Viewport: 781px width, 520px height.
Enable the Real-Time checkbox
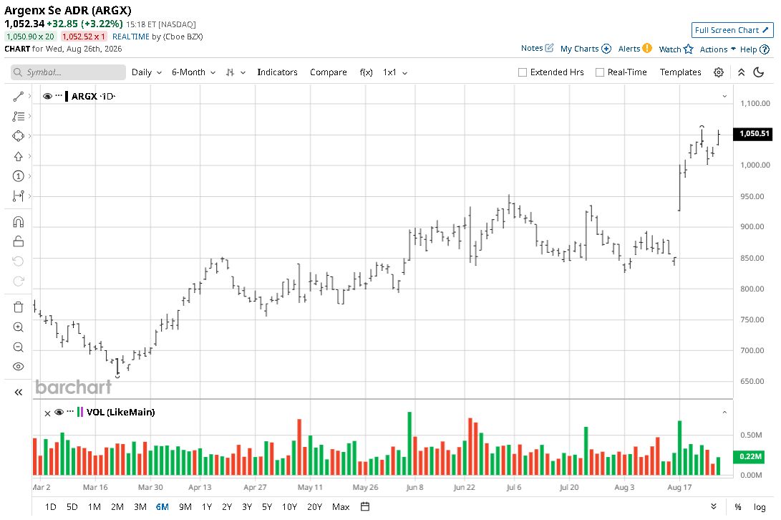[x=600, y=72]
